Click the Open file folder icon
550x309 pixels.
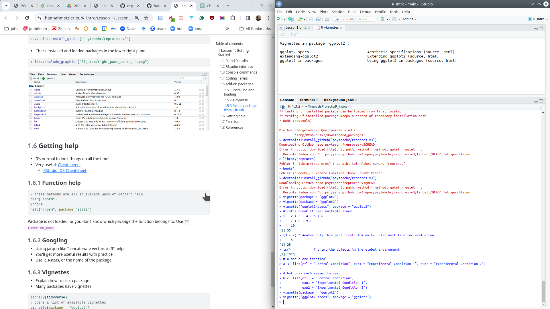300,19
